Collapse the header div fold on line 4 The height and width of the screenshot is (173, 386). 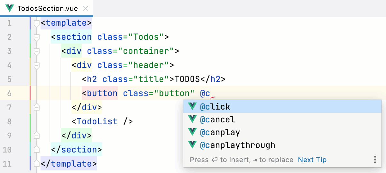point(37,65)
